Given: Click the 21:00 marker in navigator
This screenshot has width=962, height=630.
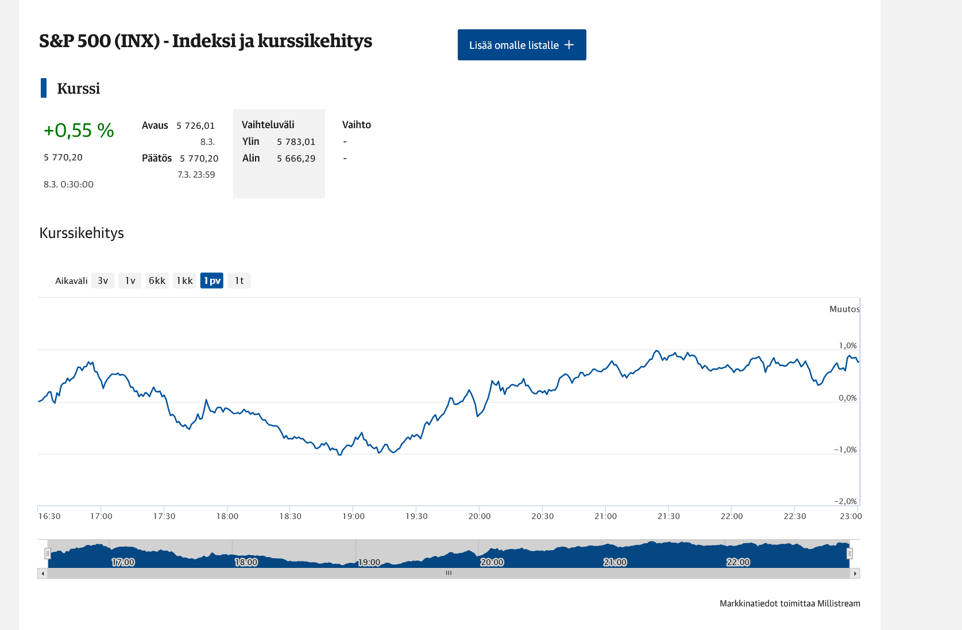Looking at the screenshot, I should click(x=615, y=562).
